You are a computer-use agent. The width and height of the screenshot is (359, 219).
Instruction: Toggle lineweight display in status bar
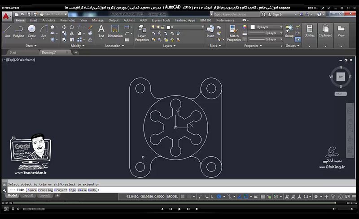(256, 197)
